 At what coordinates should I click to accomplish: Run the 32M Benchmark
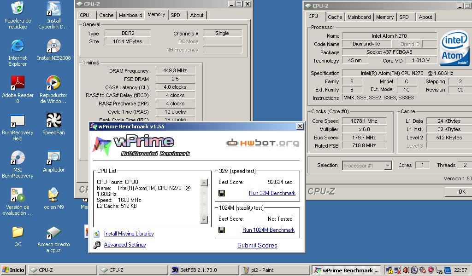(272, 193)
